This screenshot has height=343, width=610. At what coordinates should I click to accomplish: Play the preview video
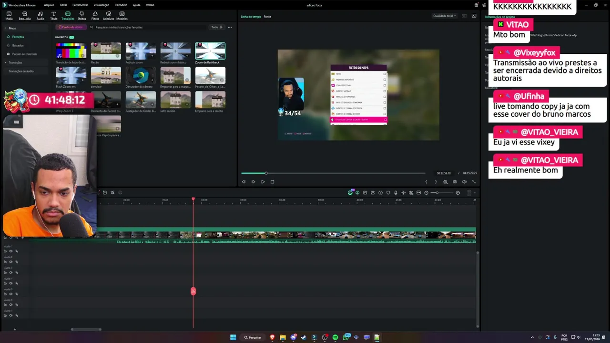point(263,182)
